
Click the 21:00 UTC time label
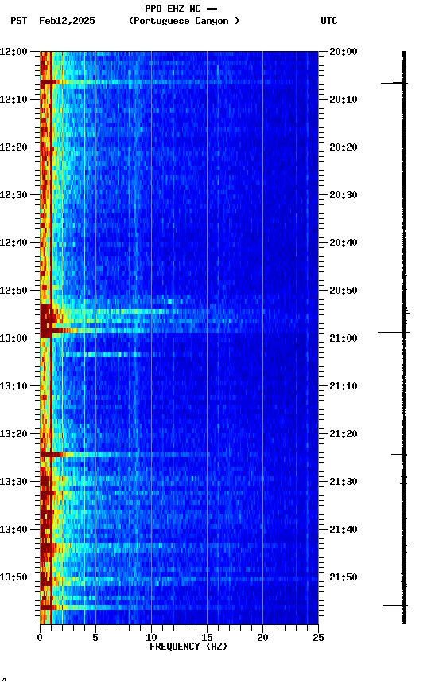pos(344,338)
